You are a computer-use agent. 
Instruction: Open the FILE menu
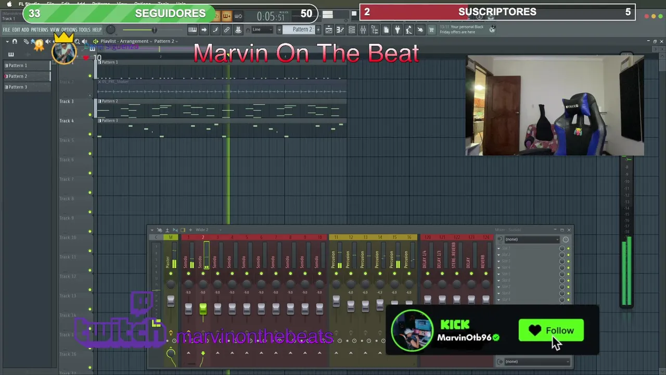point(6,30)
